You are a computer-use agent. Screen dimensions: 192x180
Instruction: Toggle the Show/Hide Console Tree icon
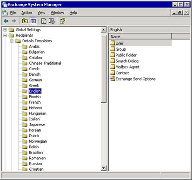coord(33,21)
